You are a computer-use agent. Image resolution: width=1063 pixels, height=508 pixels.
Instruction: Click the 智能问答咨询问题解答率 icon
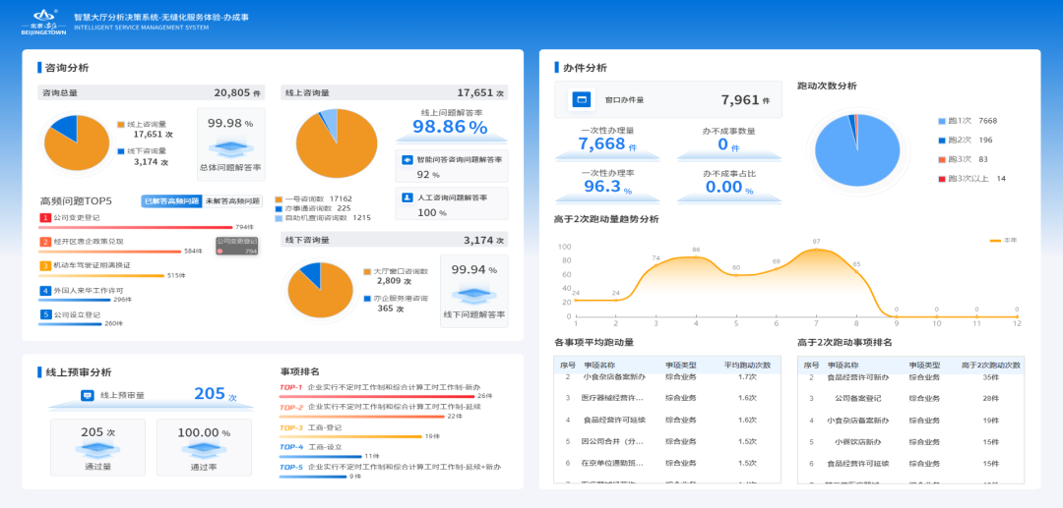coord(407,159)
